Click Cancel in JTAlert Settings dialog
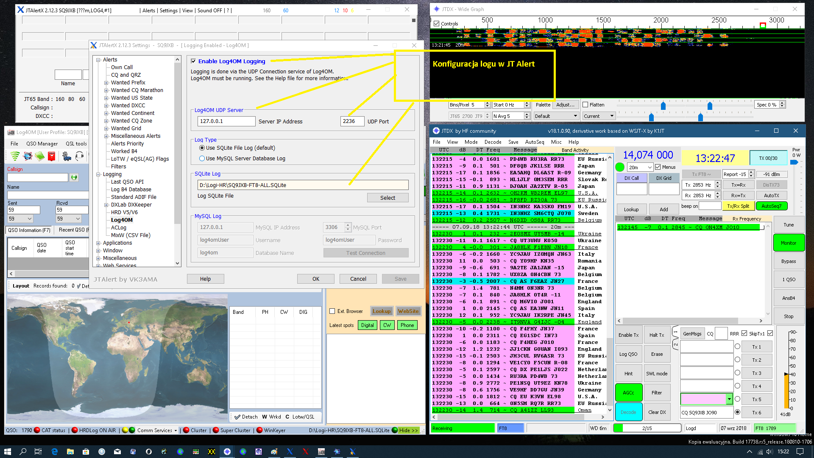Image resolution: width=814 pixels, height=458 pixels. pyautogui.click(x=358, y=279)
